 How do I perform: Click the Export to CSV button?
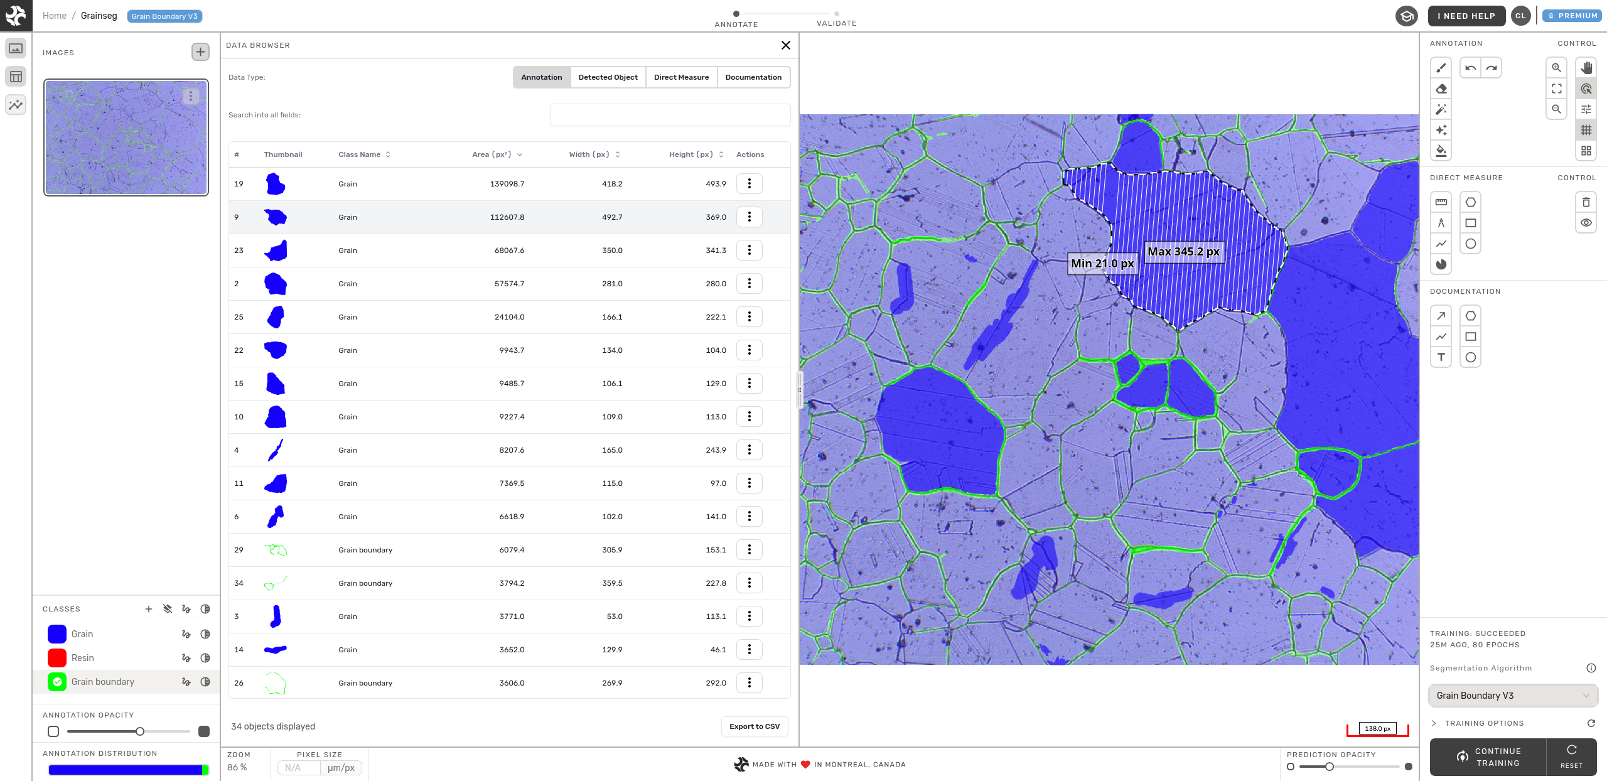[x=755, y=726]
